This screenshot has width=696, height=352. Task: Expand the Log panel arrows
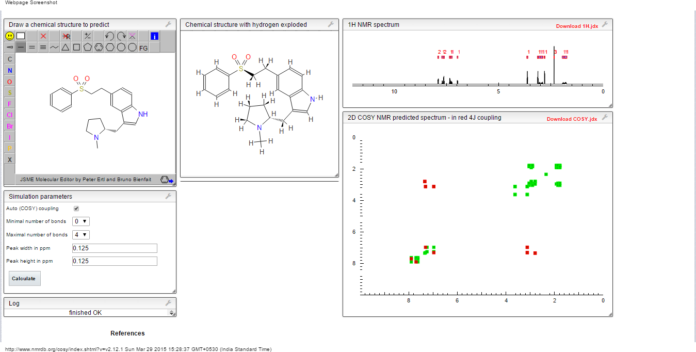coord(171,313)
